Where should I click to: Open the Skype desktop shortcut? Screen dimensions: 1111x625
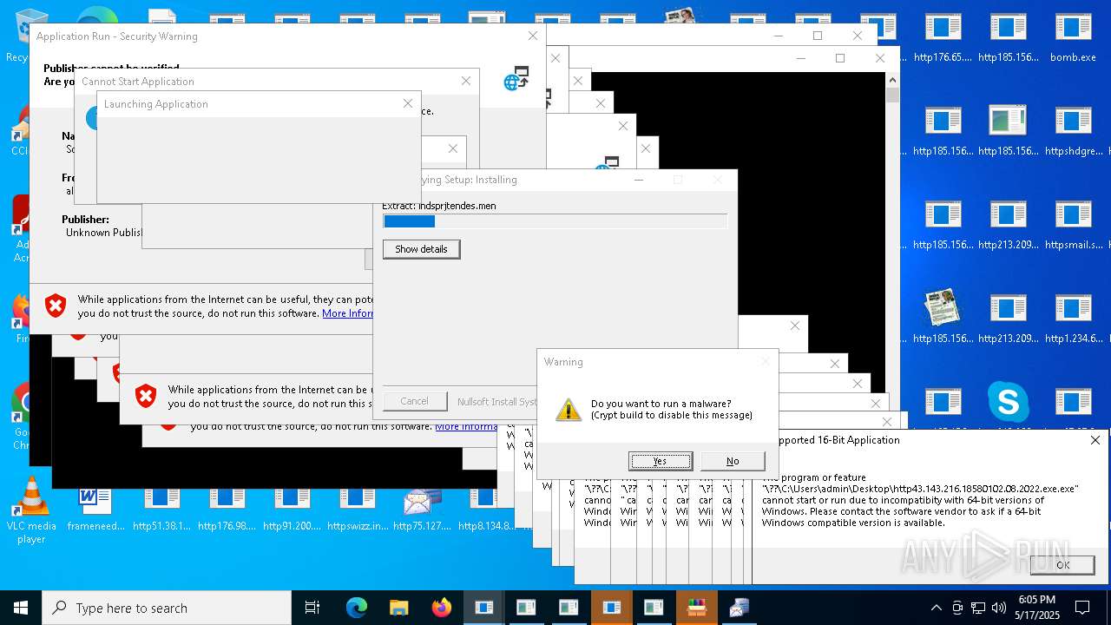point(1008,403)
